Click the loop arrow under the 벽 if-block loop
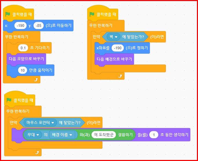Screen dimensions: 198x161 [x=120, y=76]
